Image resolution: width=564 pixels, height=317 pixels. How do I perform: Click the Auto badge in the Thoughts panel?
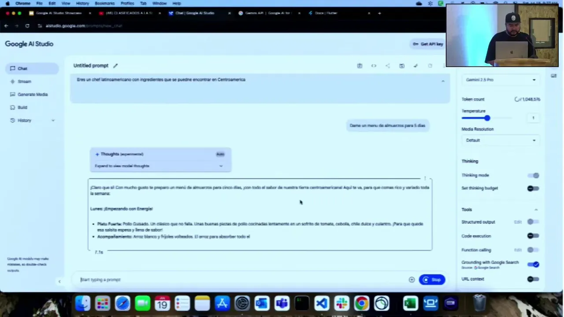pyautogui.click(x=220, y=154)
